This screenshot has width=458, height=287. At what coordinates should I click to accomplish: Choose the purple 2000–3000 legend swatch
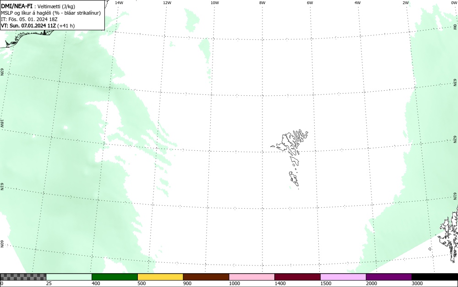pos(389,277)
